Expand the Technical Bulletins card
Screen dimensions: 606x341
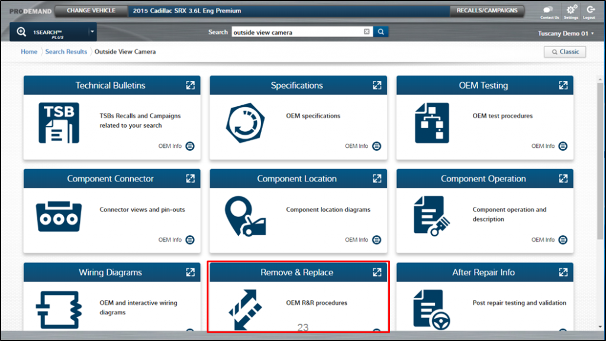(x=190, y=85)
